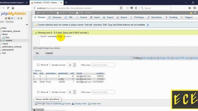Open the Console panel at the bottom
The height and width of the screenshot is (111, 198).
coord(38,110)
